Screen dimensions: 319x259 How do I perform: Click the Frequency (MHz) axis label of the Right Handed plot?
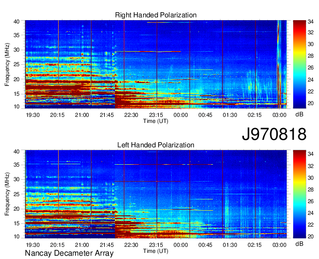tap(7, 64)
